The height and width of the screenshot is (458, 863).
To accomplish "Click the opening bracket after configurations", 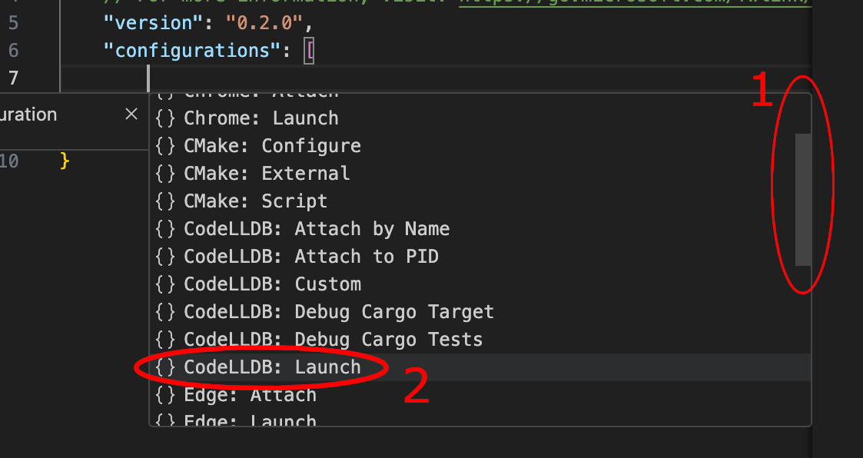I will click(310, 51).
